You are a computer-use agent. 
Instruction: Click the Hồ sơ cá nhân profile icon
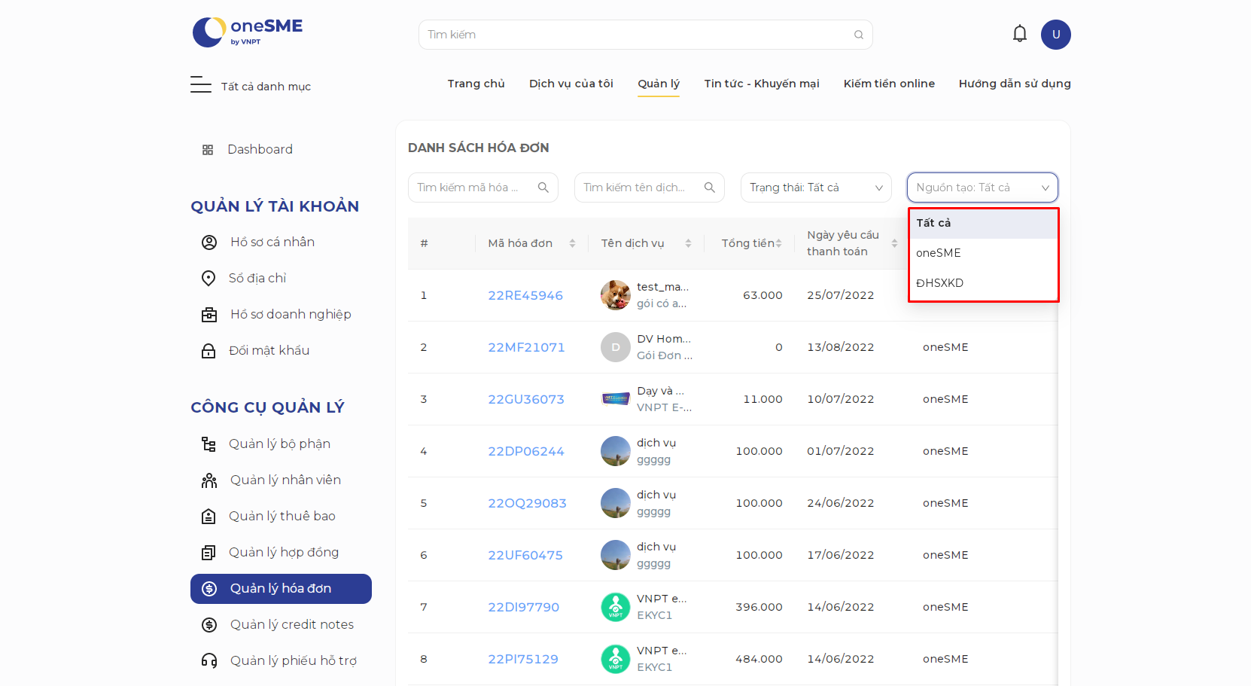pos(209,242)
